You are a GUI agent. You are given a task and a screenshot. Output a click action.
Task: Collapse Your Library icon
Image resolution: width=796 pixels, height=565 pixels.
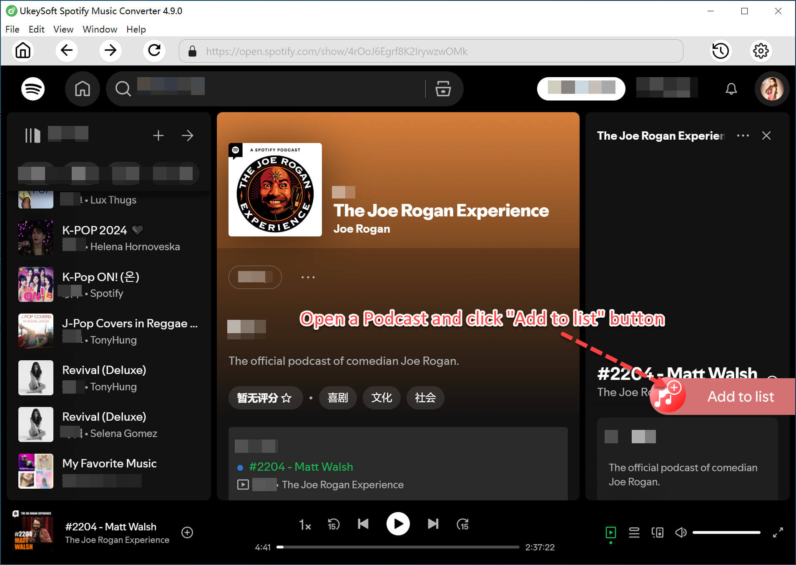[x=33, y=136]
